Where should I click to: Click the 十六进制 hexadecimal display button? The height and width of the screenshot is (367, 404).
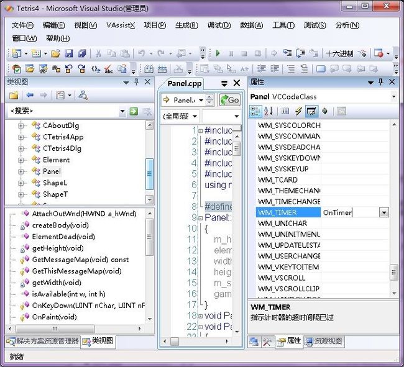coord(339,53)
